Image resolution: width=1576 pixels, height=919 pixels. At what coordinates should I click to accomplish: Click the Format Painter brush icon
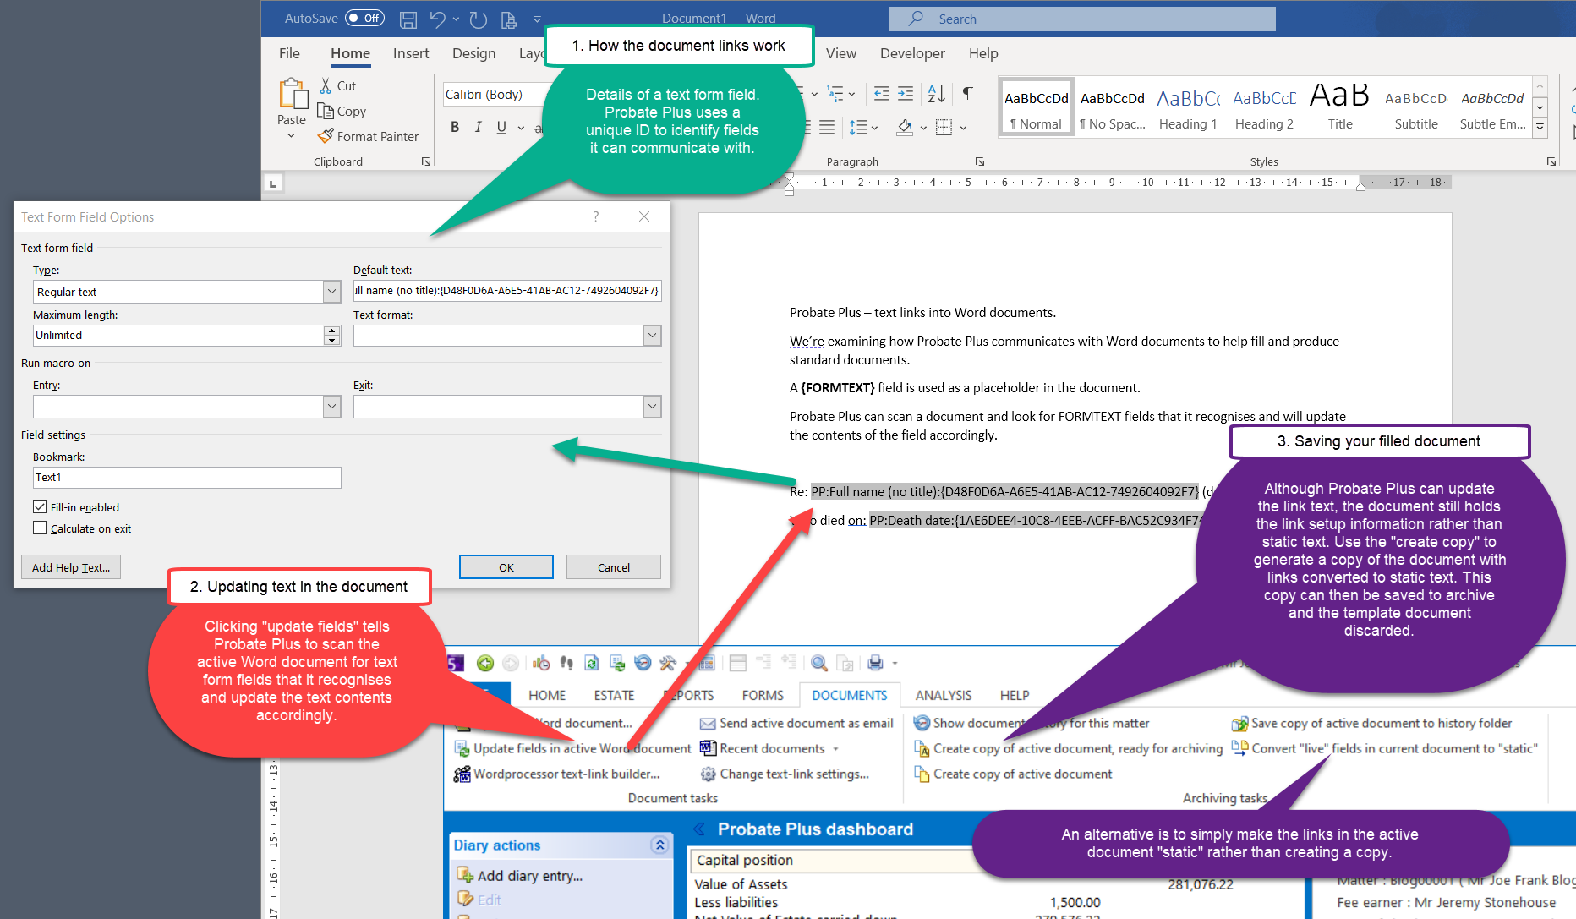pos(326,136)
